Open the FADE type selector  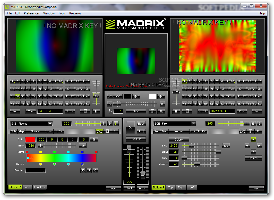(x=136, y=111)
